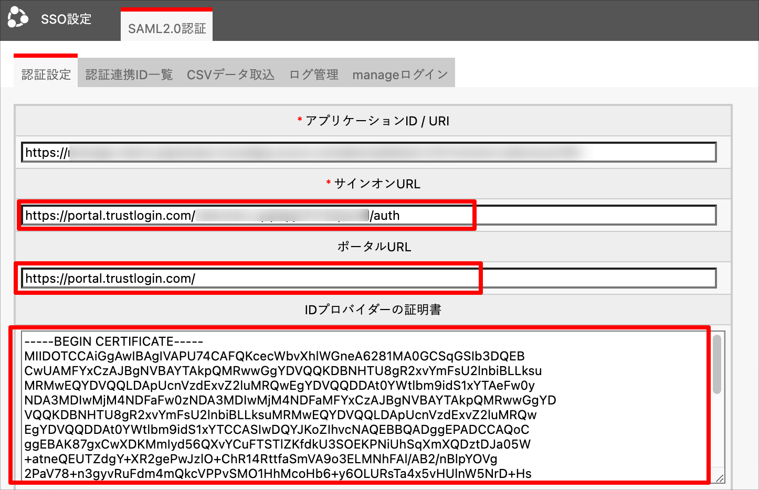Click the certificate line starting CwUAMFYx

(x=283, y=370)
